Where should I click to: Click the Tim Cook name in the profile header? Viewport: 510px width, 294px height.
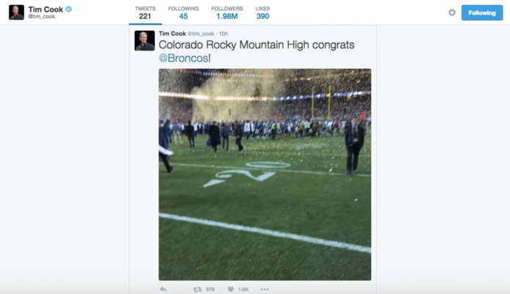pyautogui.click(x=45, y=9)
